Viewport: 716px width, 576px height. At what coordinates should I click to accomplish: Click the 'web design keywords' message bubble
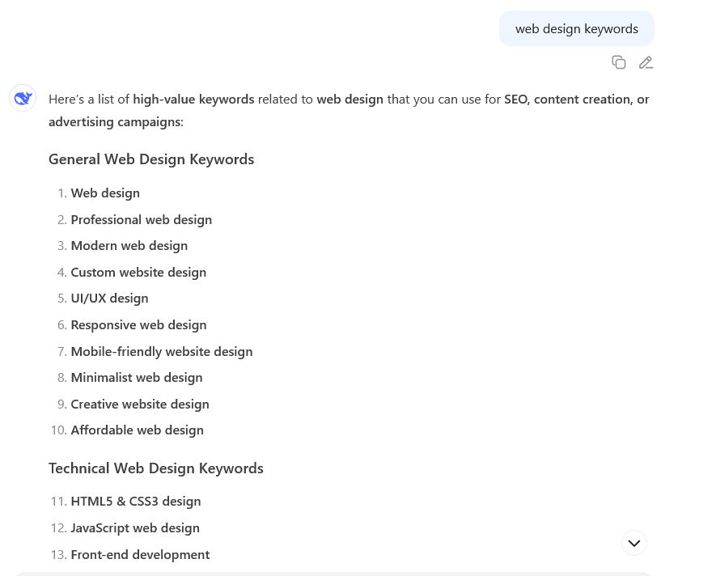[576, 28]
